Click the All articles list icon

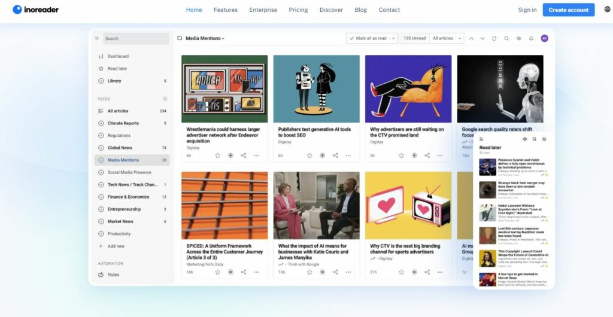click(101, 111)
